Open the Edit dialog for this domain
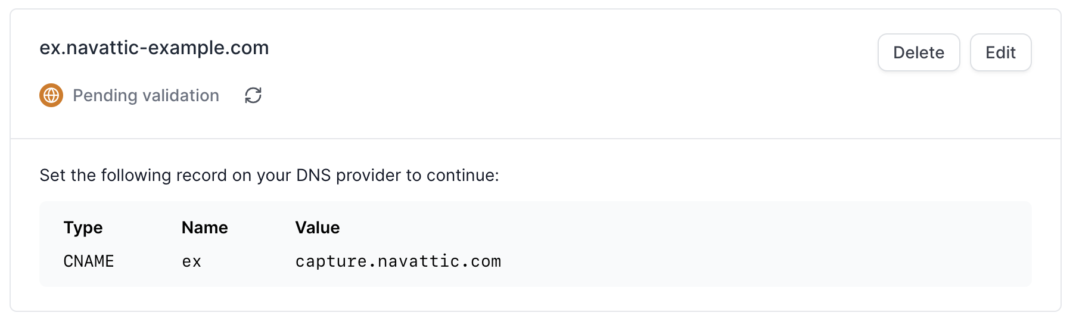The height and width of the screenshot is (325, 1076). pos(1001,52)
